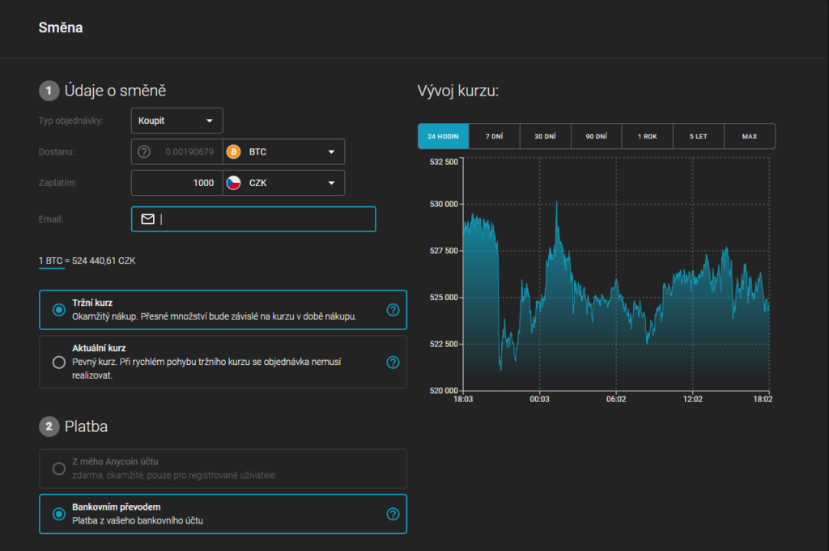829x551 pixels.
Task: Select the Aktuální kurz radio option
Action: 58,362
